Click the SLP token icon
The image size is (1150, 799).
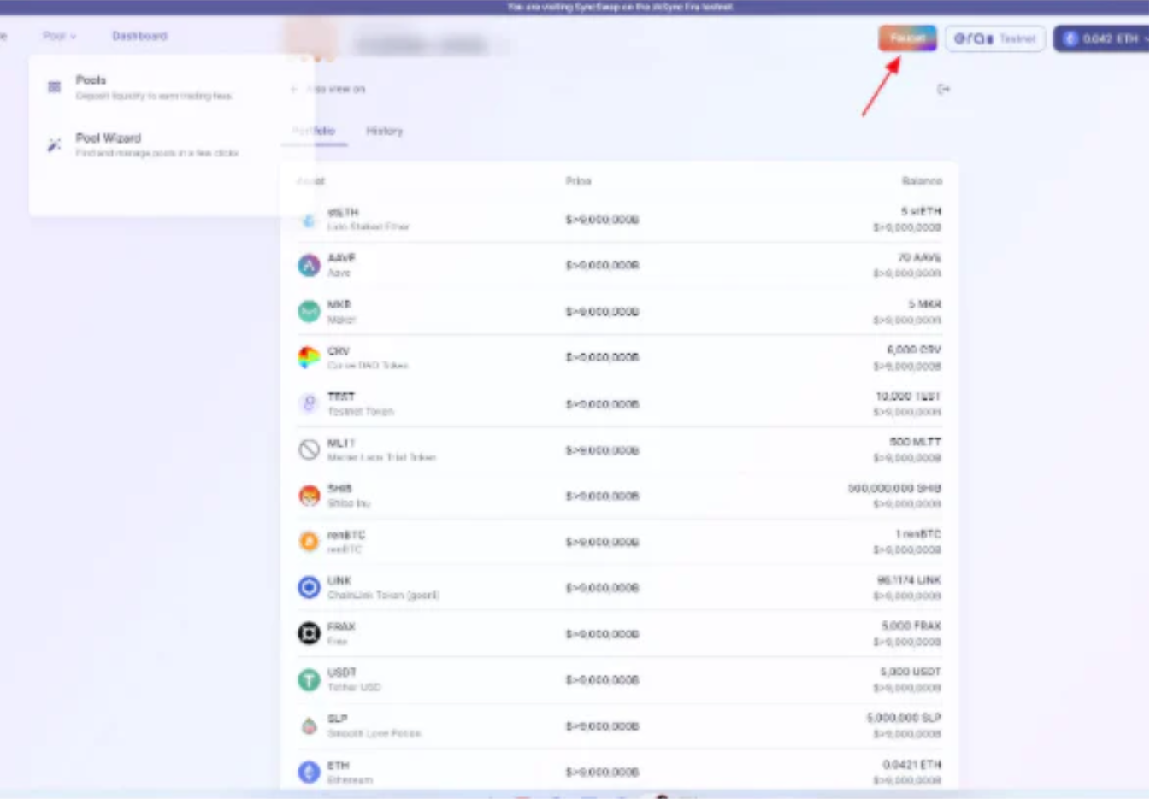(309, 726)
